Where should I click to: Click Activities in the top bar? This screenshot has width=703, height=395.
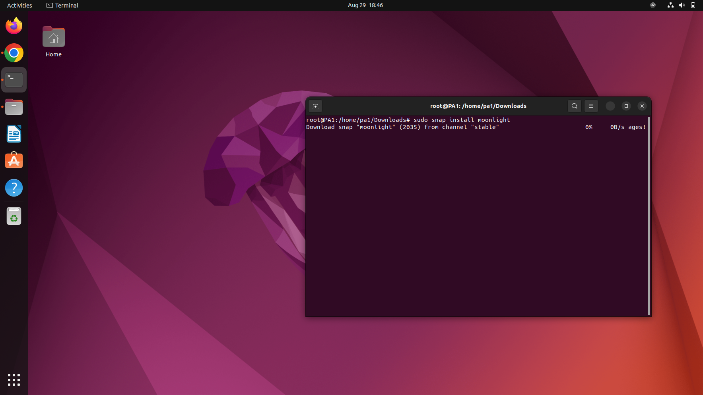pyautogui.click(x=19, y=5)
